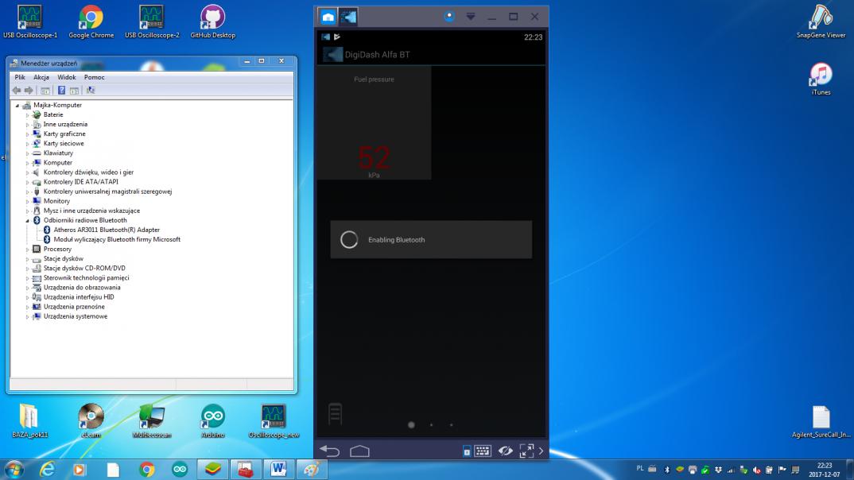Open the Akcja menu

pyautogui.click(x=41, y=77)
